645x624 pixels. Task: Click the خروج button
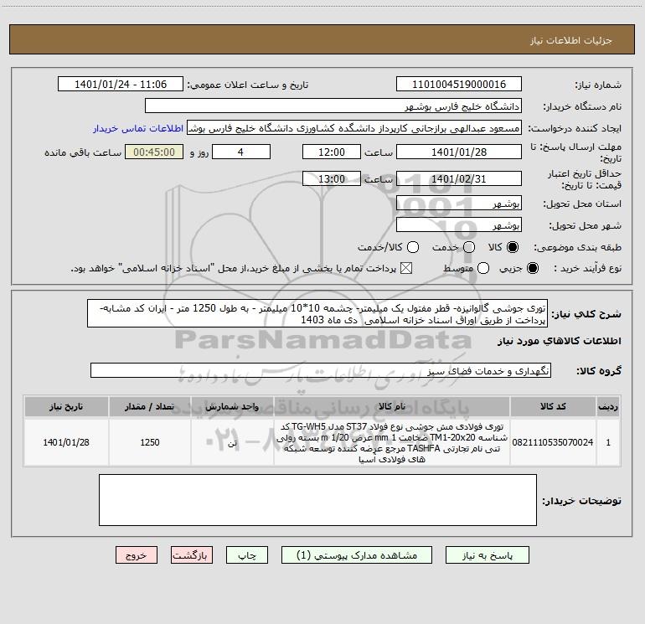(137, 555)
